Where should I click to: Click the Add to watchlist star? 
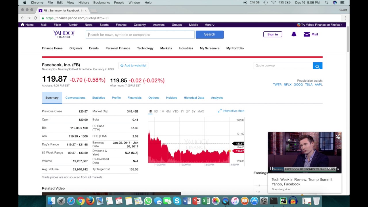pos(122,66)
